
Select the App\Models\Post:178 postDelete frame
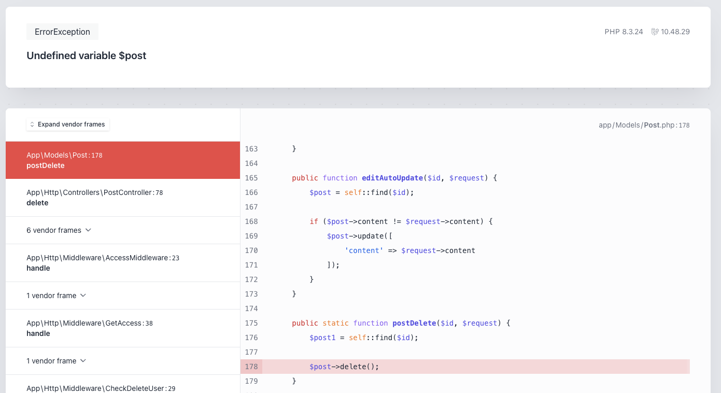point(123,160)
